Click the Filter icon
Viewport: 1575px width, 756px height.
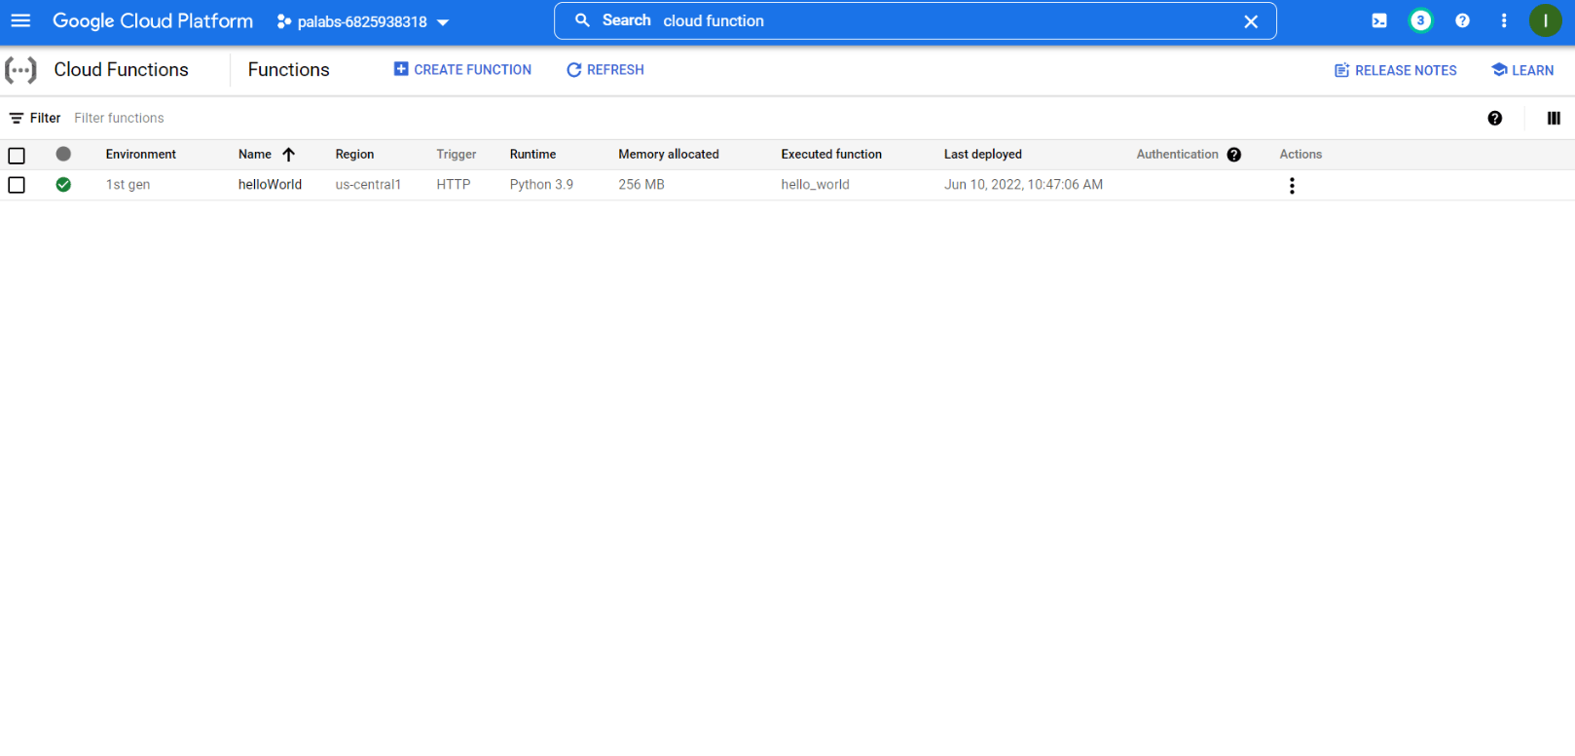pyautogui.click(x=17, y=118)
